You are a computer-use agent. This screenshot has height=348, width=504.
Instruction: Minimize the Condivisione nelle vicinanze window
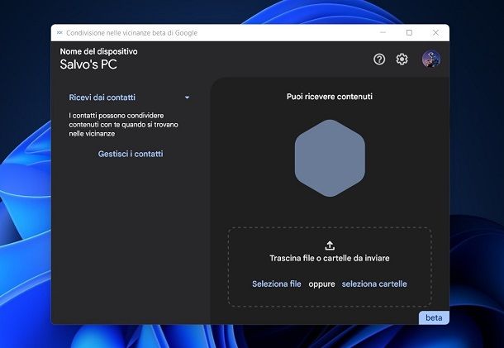click(383, 32)
